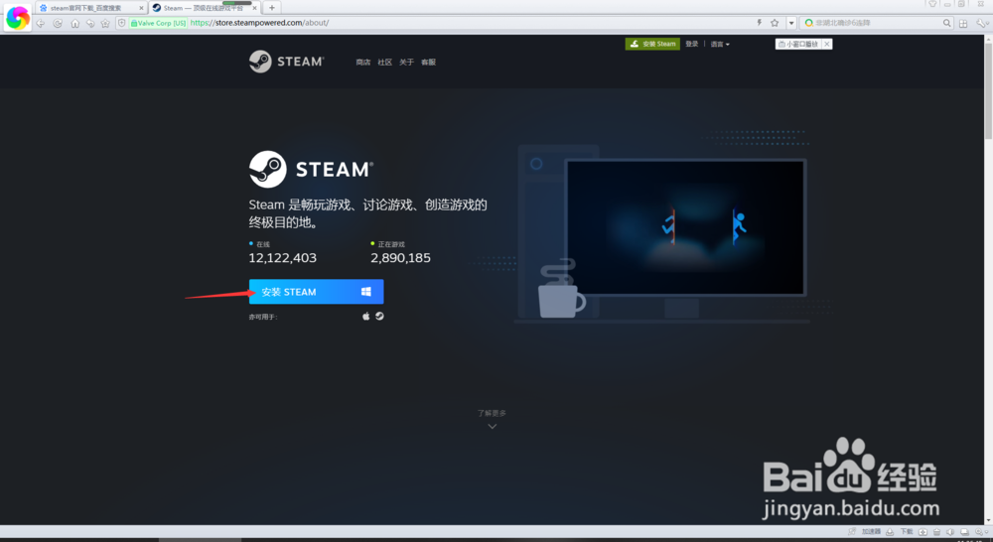This screenshot has width=993, height=542.
Task: Click the 小窗口播放 mini-player button
Action: click(798, 44)
